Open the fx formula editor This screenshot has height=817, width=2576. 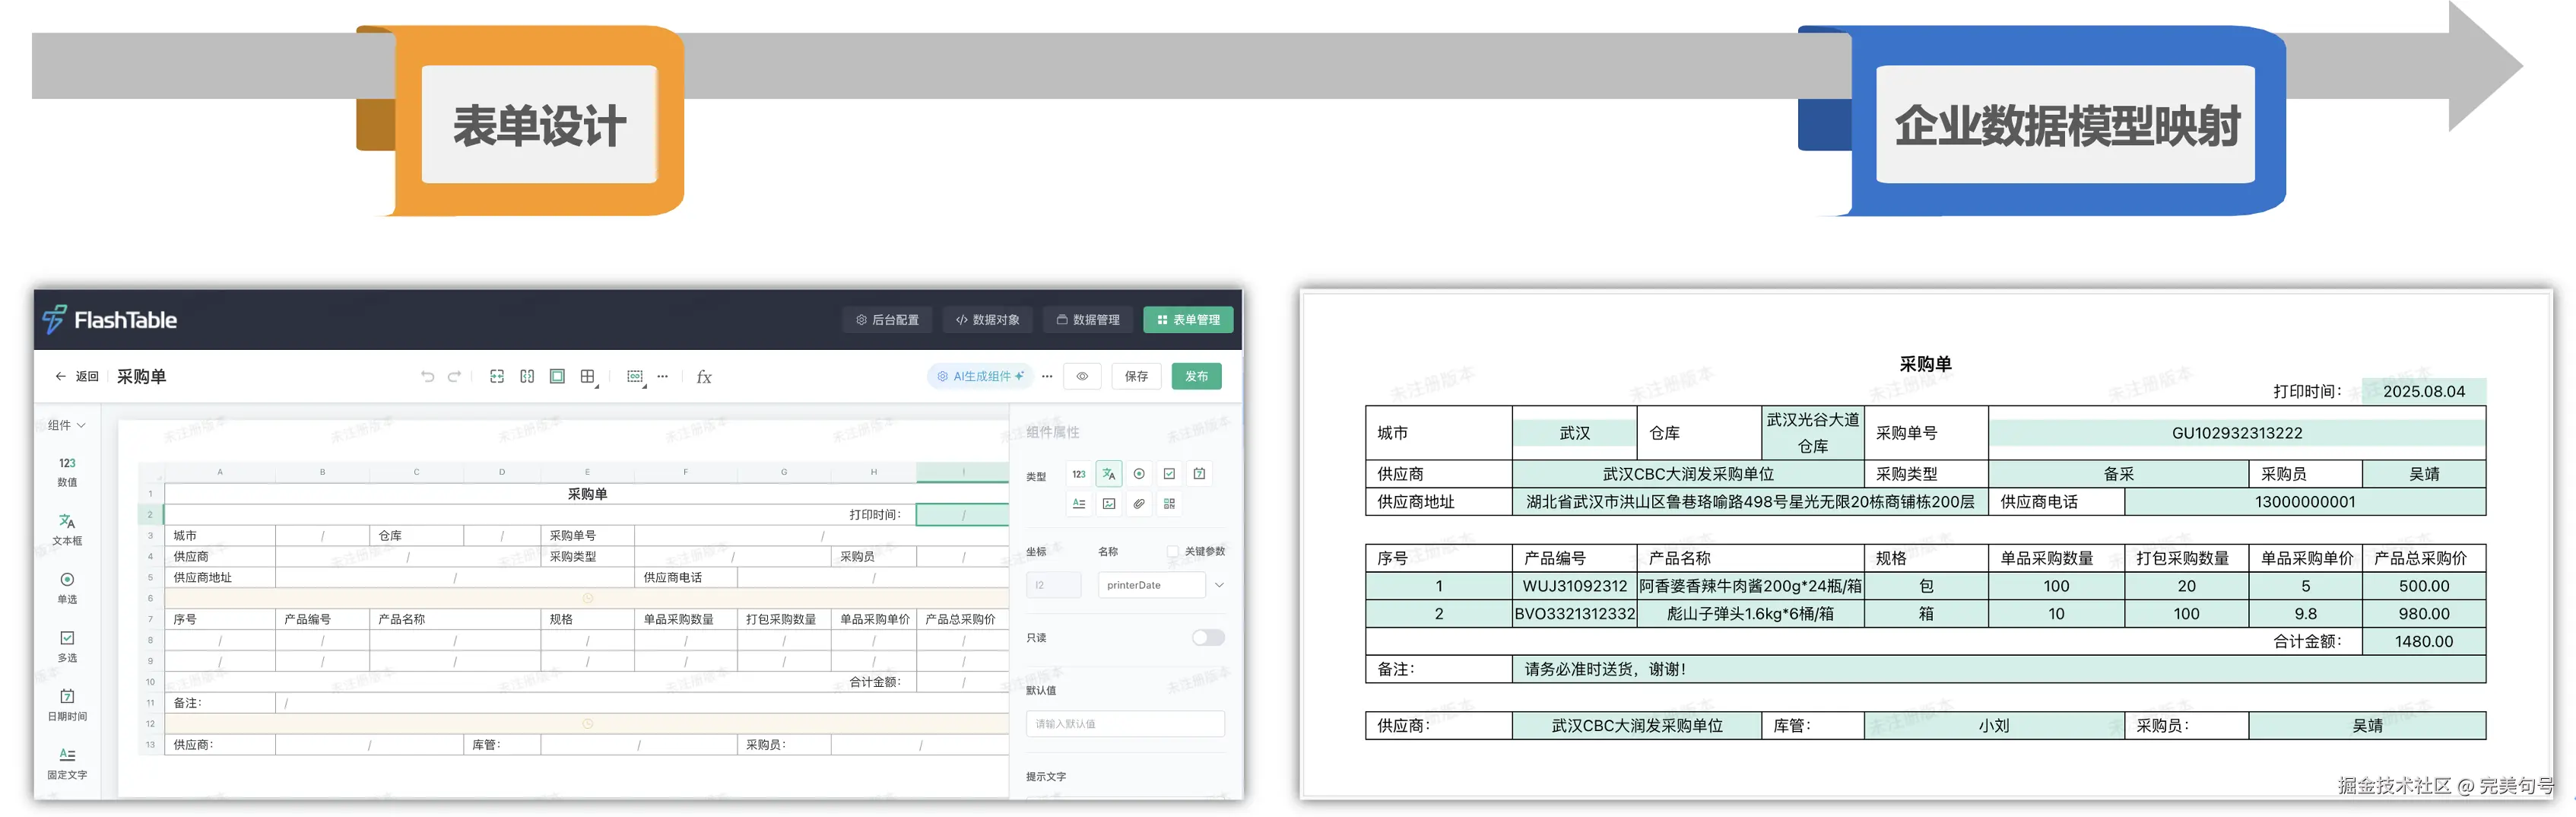(704, 377)
